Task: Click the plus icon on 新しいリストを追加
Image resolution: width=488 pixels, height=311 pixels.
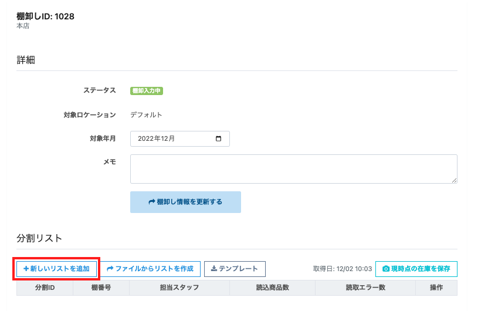Action: pyautogui.click(x=26, y=269)
